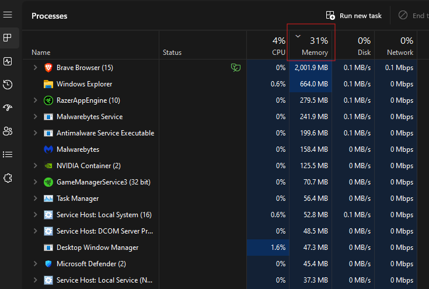Click the Malwarebytes Service icon
429x289 pixels.
coord(48,117)
